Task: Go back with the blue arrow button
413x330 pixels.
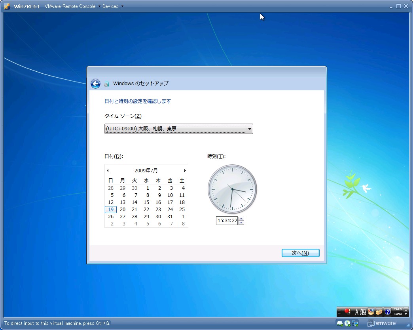Action: (95, 84)
